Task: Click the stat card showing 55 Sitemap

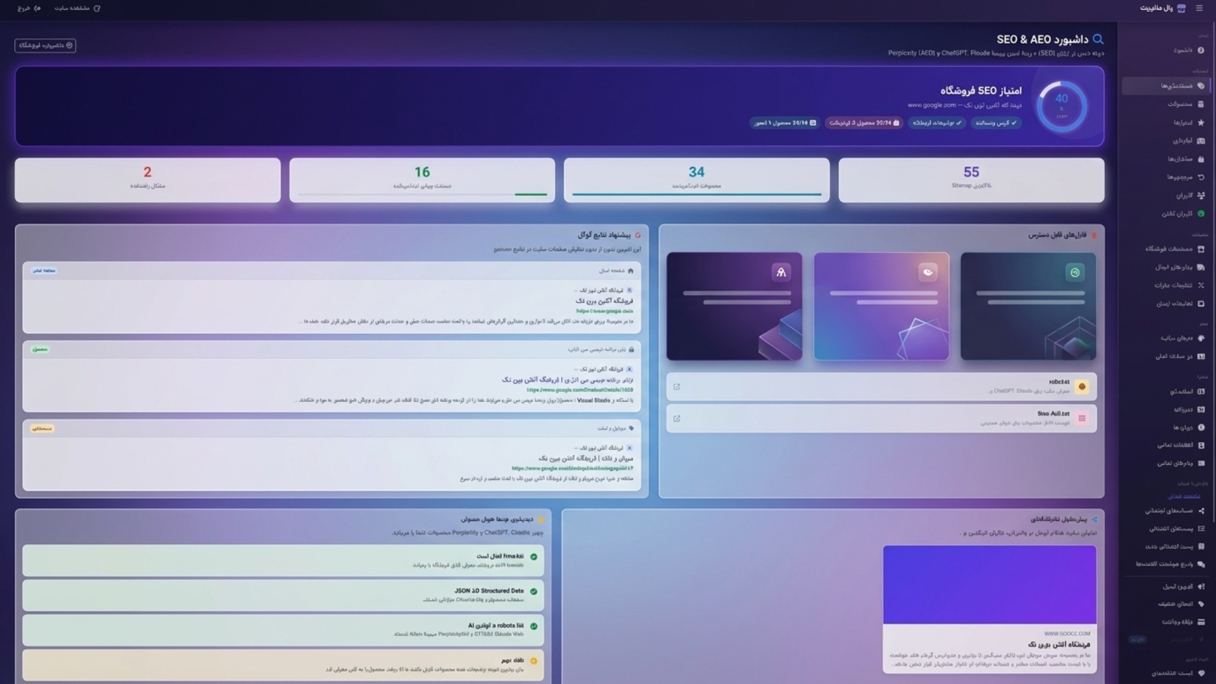Action: point(971,180)
